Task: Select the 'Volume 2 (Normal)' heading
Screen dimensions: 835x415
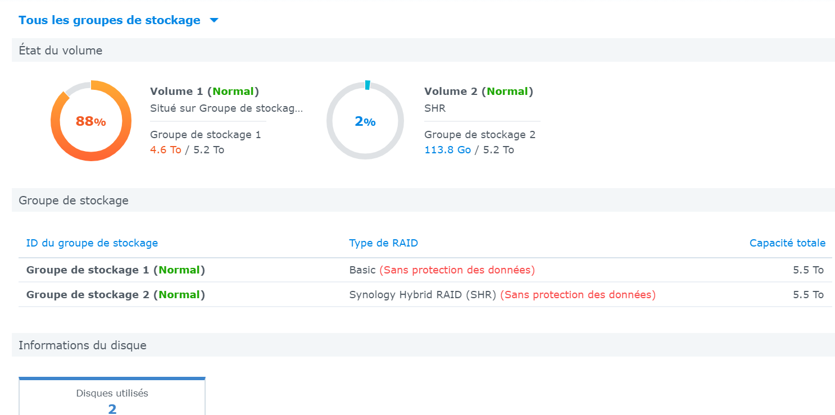Action: pyautogui.click(x=479, y=92)
